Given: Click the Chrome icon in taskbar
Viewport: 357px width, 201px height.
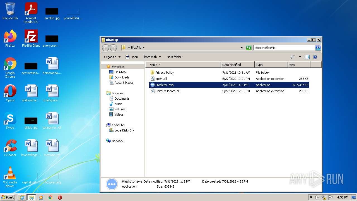Looking at the screenshot, I should [50, 197].
